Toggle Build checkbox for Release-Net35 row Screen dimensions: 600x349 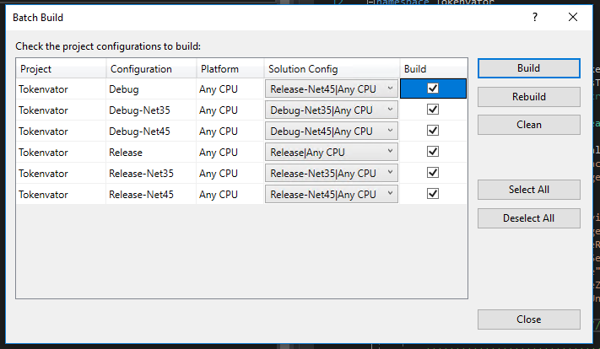pyautogui.click(x=433, y=173)
